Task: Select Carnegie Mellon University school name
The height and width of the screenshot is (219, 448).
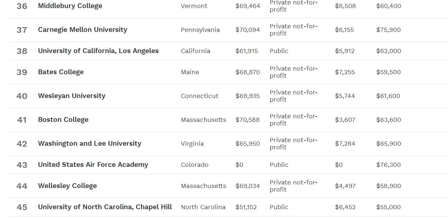Action: pyautogui.click(x=82, y=30)
